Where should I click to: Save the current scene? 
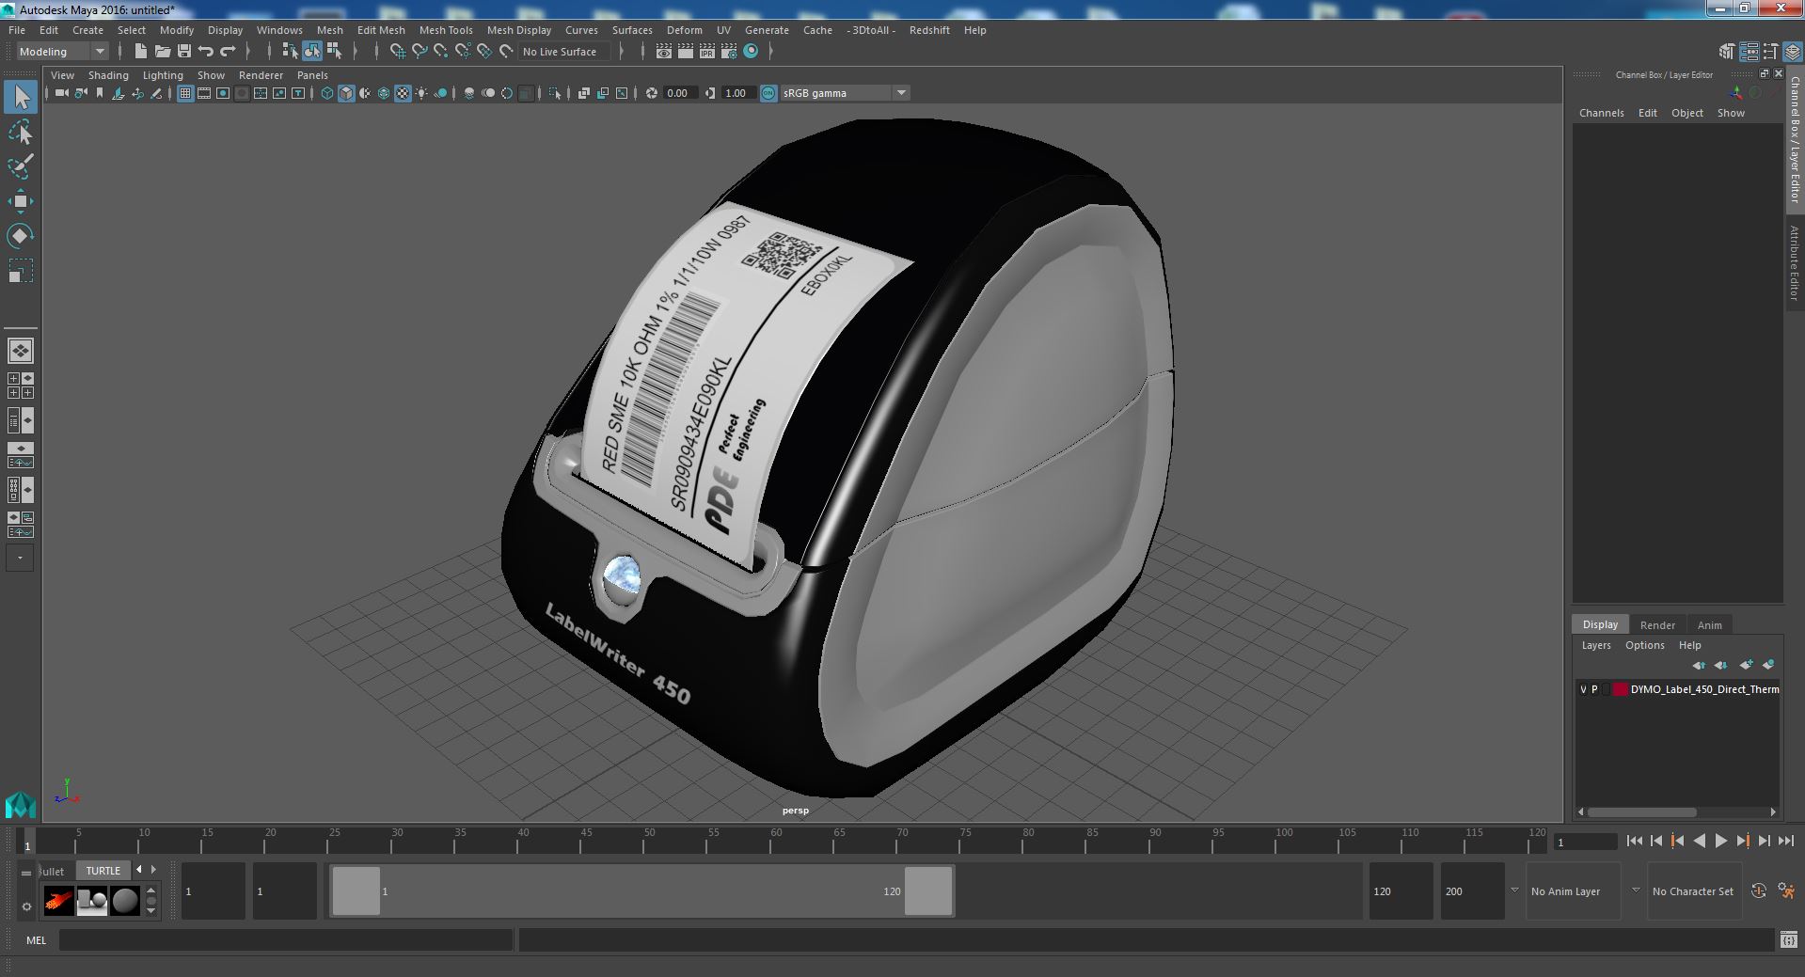[x=184, y=52]
